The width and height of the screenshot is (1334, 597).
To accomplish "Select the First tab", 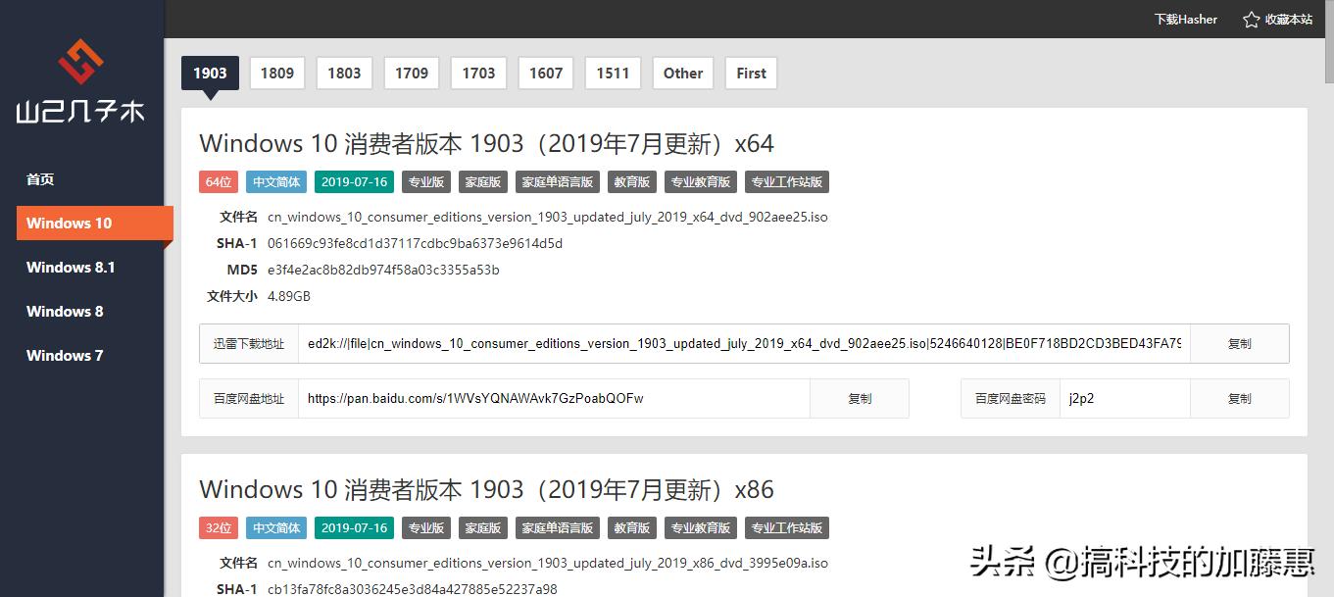I will 750,73.
